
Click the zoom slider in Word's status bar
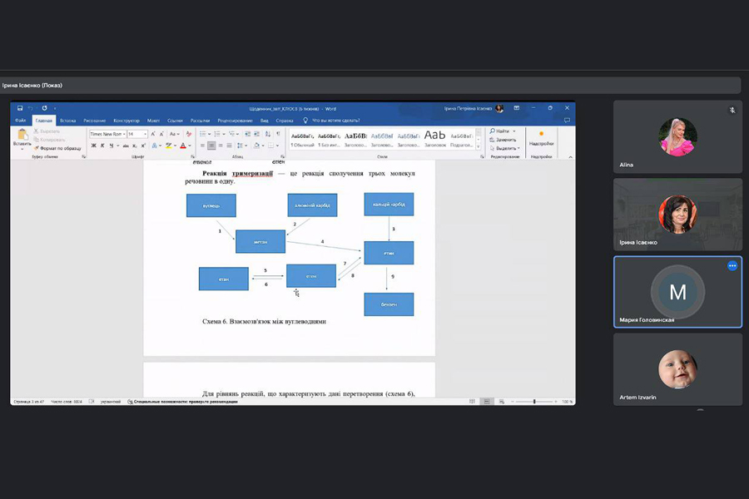533,402
